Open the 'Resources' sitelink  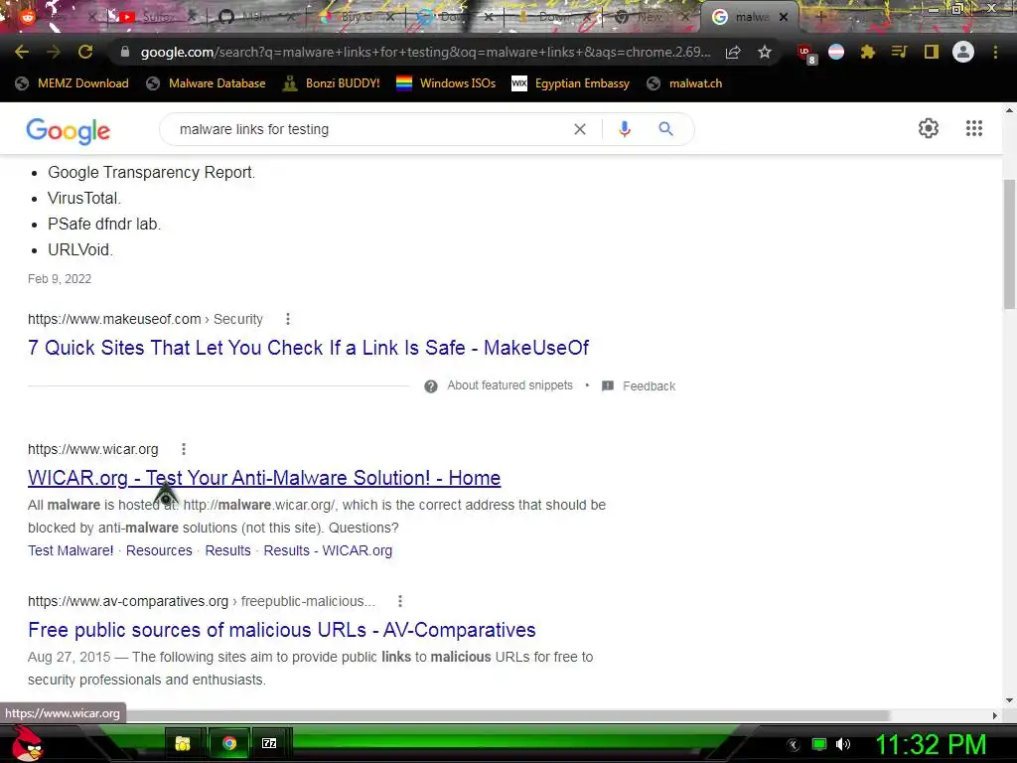(x=159, y=550)
